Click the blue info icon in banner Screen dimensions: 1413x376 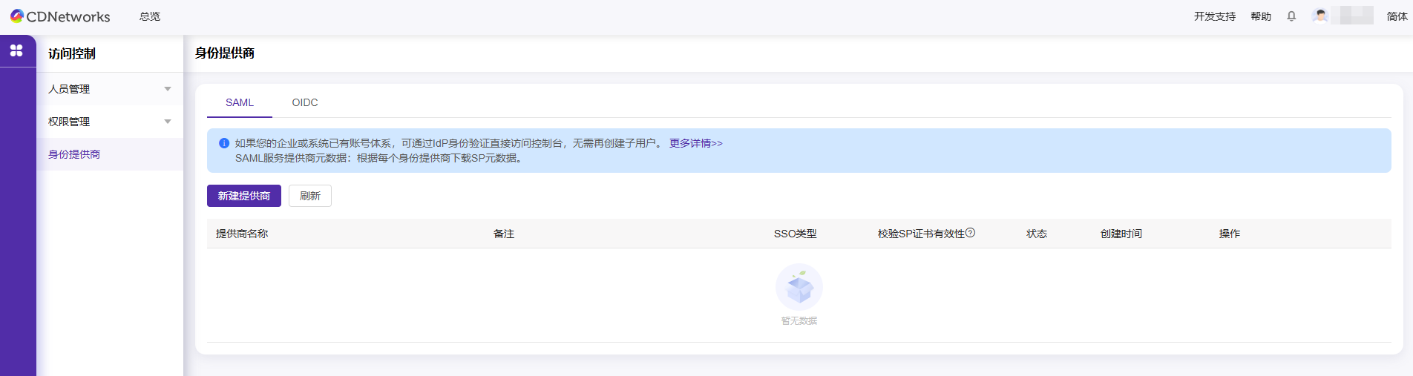[x=224, y=143]
